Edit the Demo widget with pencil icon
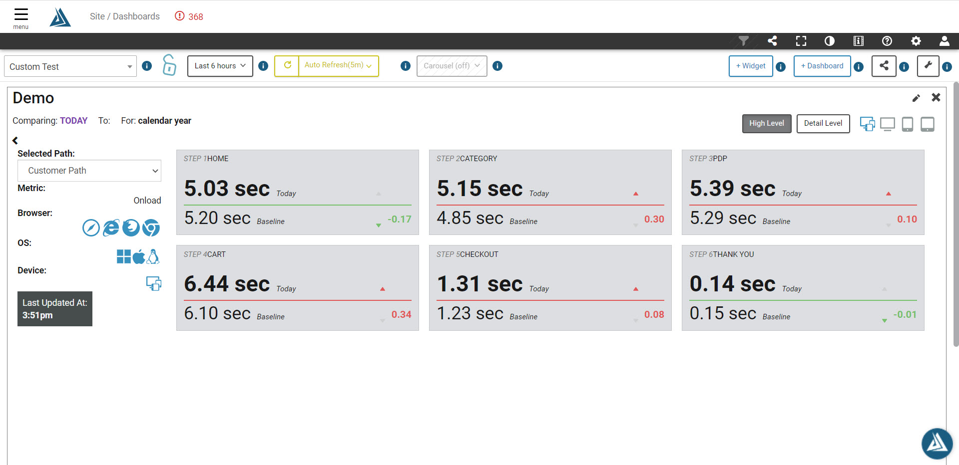 tap(916, 98)
